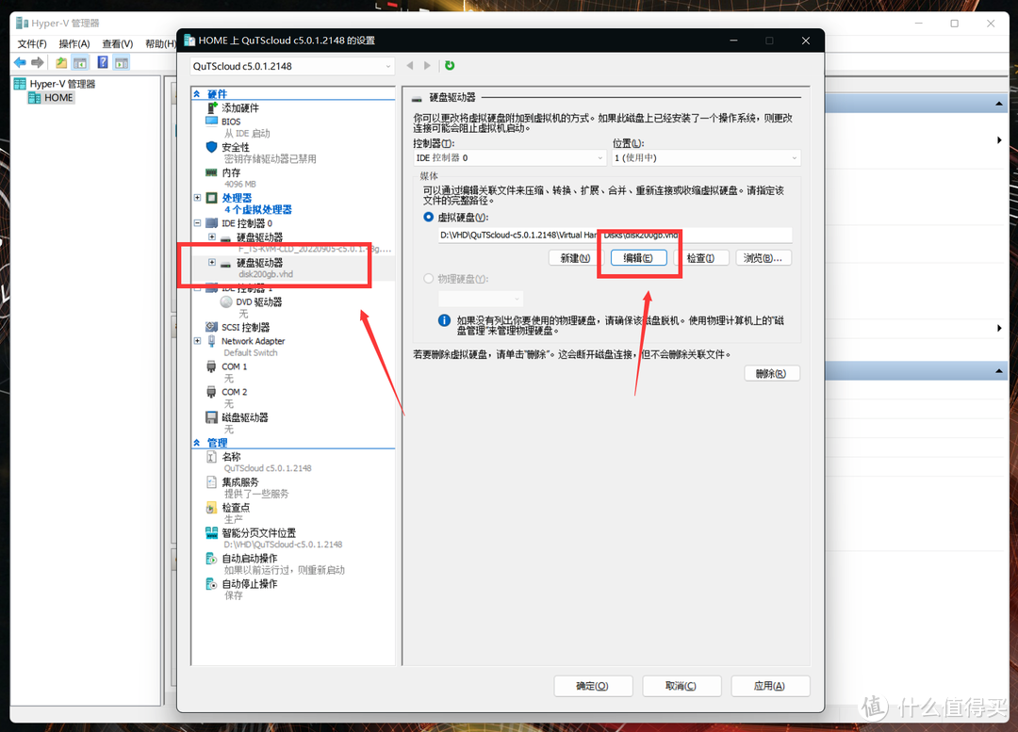Collapse the upper Actions pane section arrow
This screenshot has height=732, width=1018.
pyautogui.click(x=998, y=104)
